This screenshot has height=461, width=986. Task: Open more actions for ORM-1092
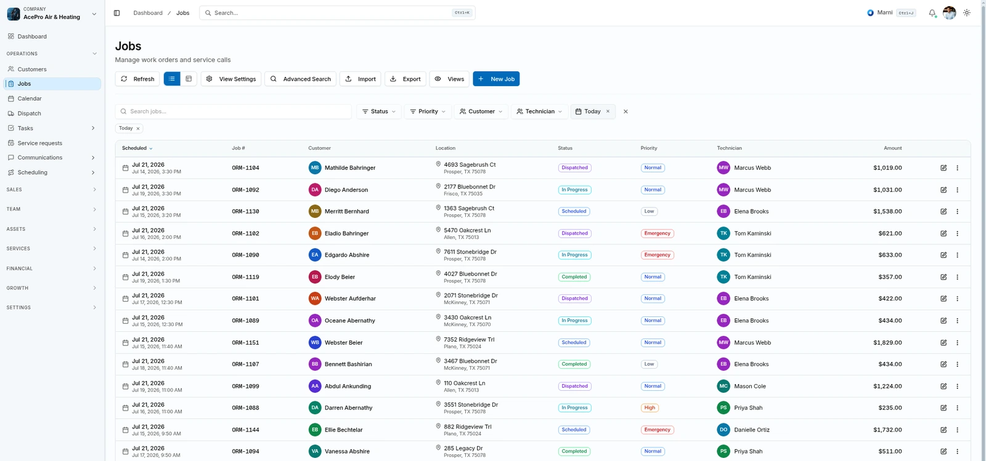tap(958, 190)
